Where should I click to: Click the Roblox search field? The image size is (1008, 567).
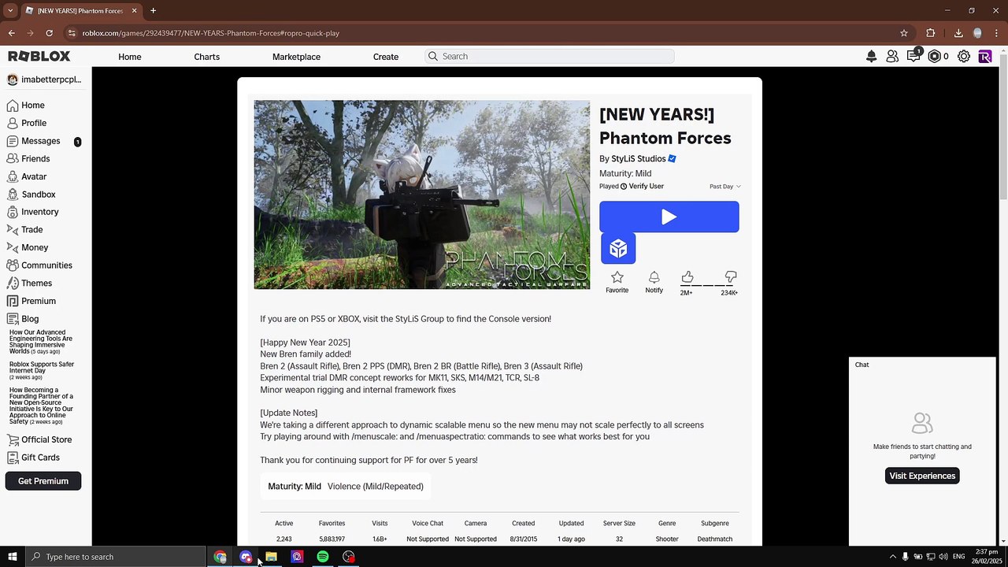pyautogui.click(x=550, y=57)
